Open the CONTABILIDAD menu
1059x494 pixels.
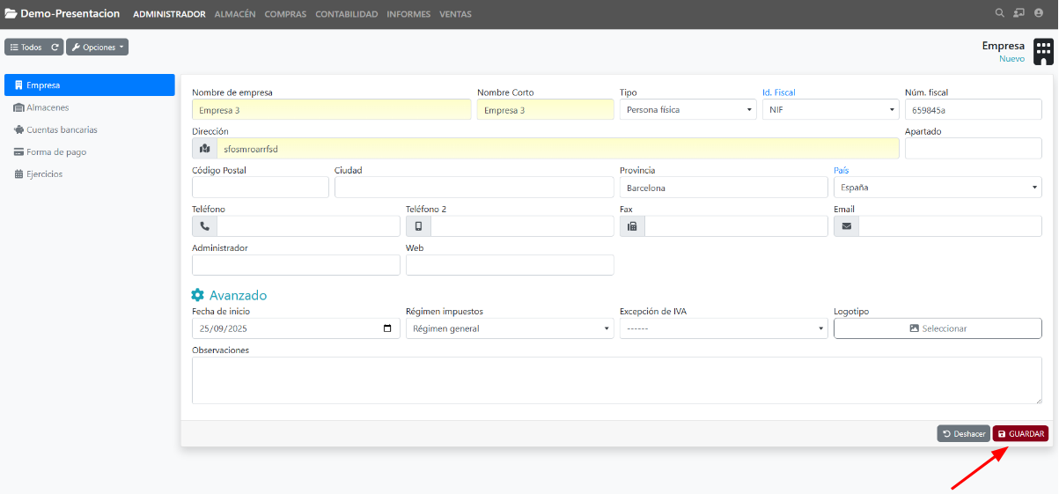point(347,14)
